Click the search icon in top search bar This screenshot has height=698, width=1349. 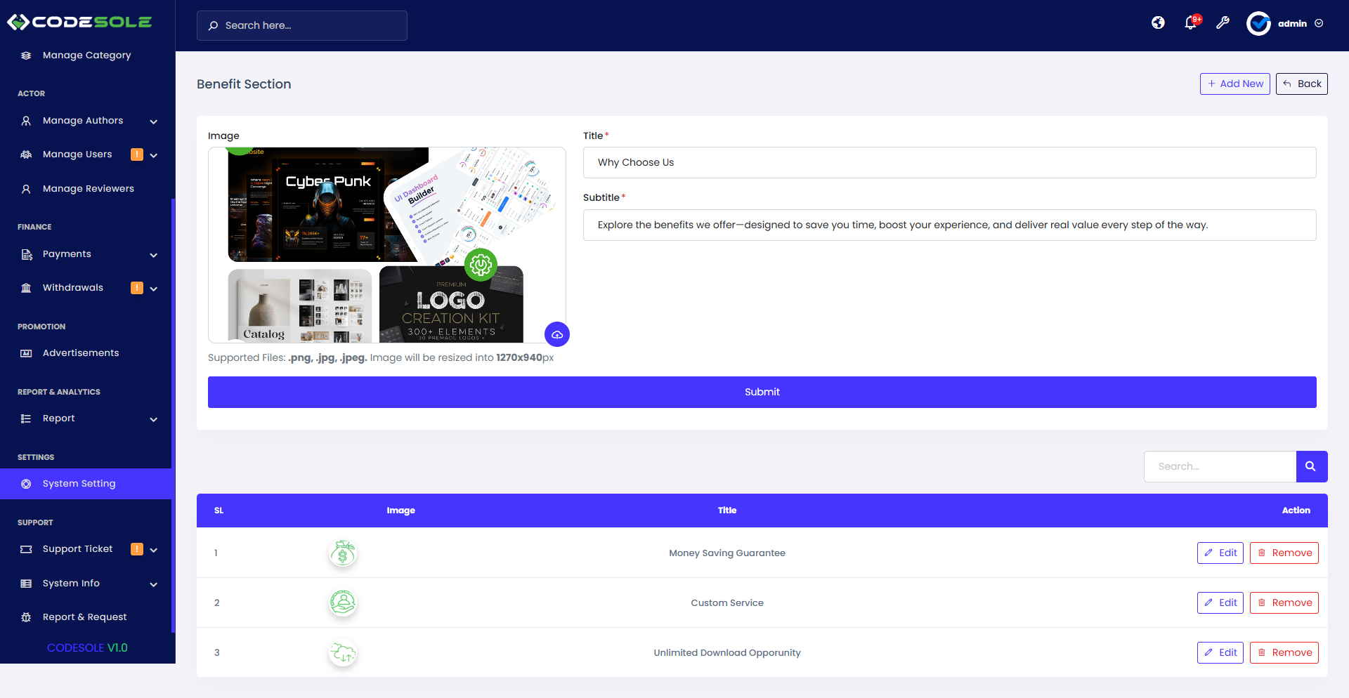click(x=213, y=26)
